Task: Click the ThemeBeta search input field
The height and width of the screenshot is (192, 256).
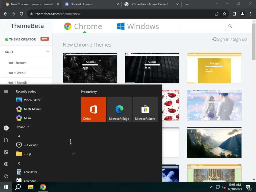Action: [202, 26]
